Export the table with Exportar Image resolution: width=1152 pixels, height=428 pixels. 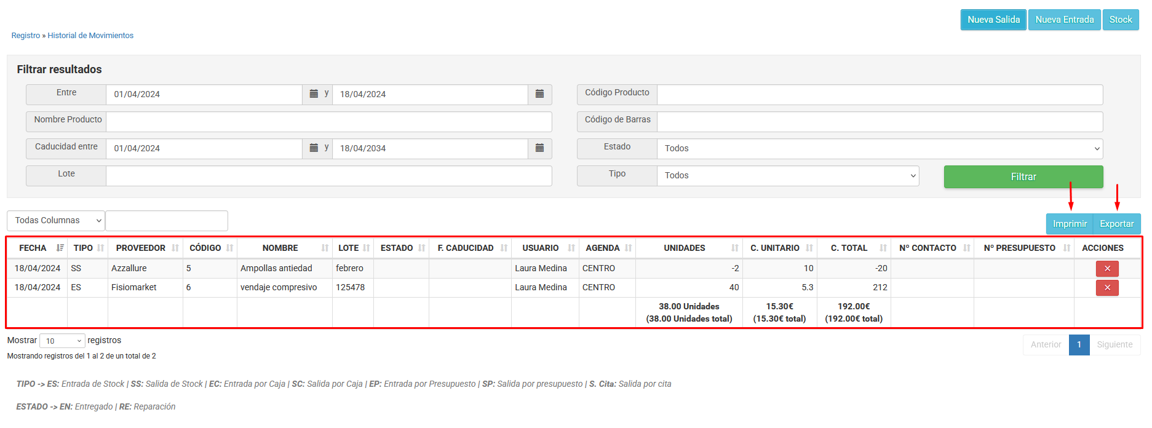[x=1116, y=224]
